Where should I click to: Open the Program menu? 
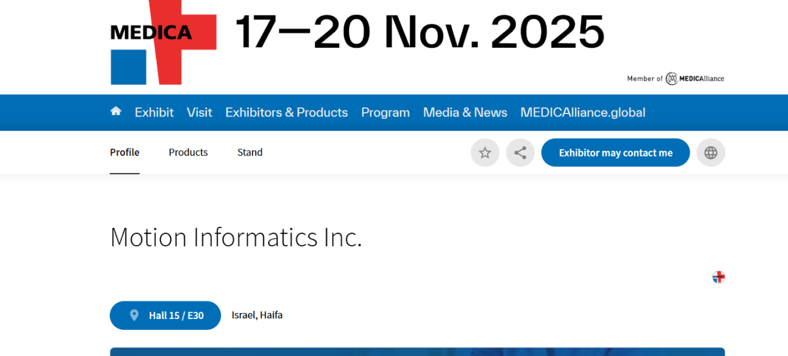click(x=386, y=113)
